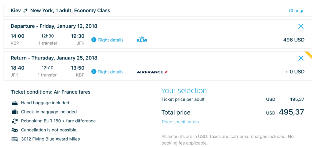Remove the departure flight with X icon

click(x=301, y=27)
